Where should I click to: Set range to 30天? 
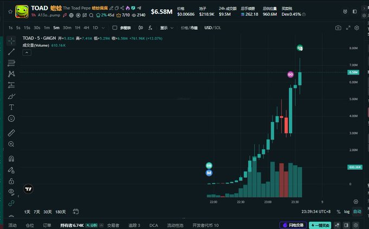[48, 212]
